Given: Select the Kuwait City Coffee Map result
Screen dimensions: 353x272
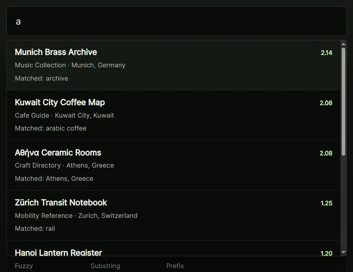Looking at the screenshot, I should point(173,115).
